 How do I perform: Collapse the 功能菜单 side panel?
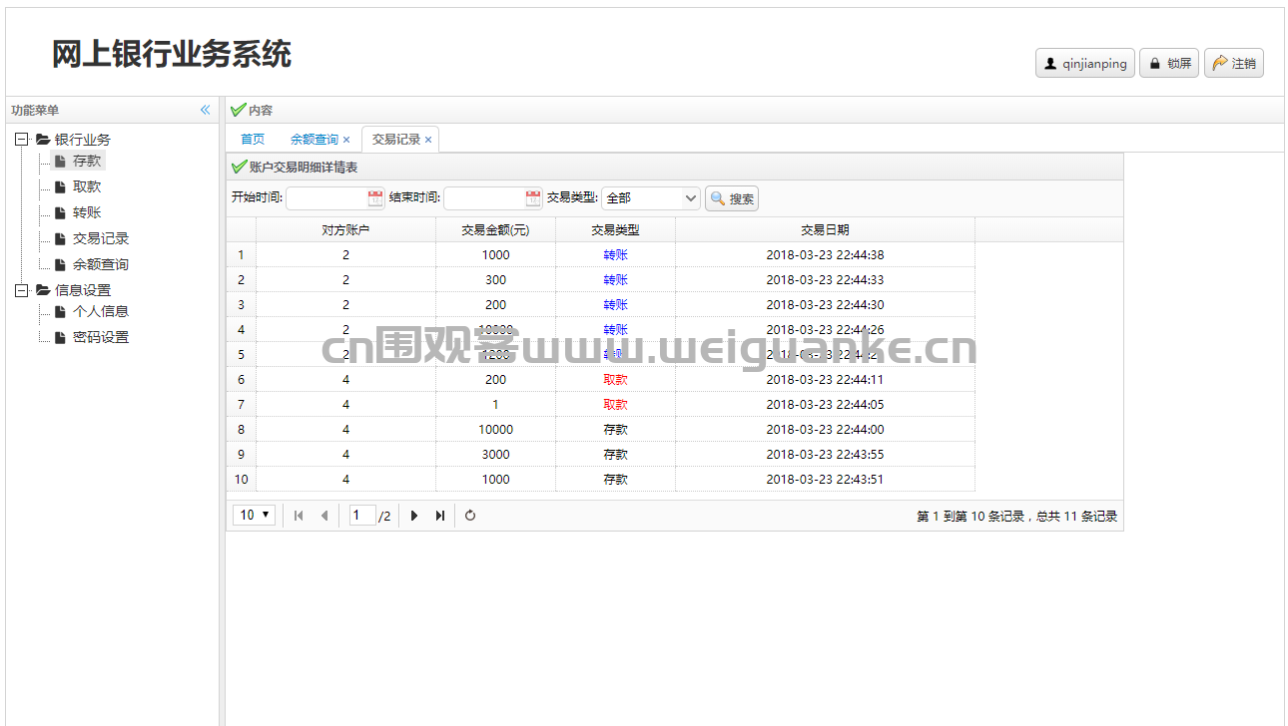coord(206,110)
